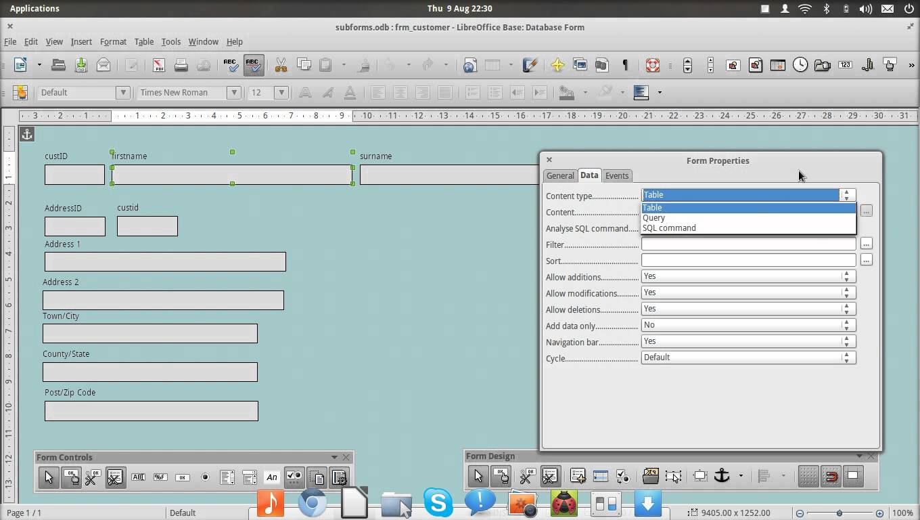Click the ellipsis button beside Filter

867,244
